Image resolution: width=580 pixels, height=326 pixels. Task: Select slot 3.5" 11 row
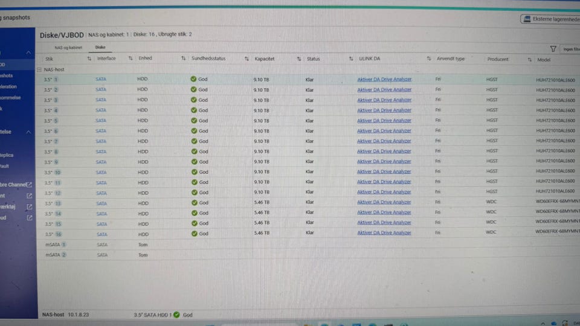click(x=309, y=182)
